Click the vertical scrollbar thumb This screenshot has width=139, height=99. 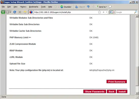(x=137, y=76)
